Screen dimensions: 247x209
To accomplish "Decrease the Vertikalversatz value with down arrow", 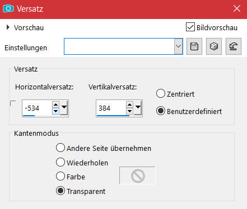I will (x=129, y=111).
